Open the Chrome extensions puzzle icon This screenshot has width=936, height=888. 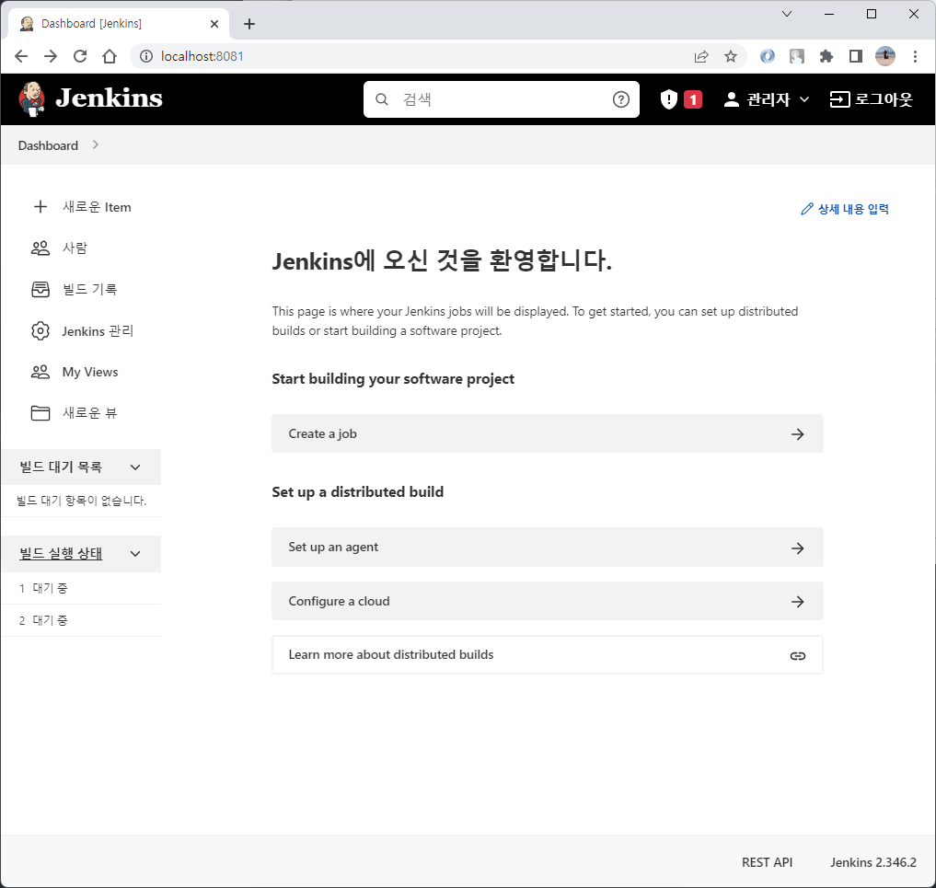[x=826, y=56]
